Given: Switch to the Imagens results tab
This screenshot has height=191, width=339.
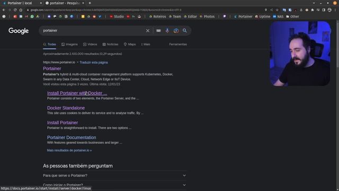Looking at the screenshot, I should [x=69, y=44].
